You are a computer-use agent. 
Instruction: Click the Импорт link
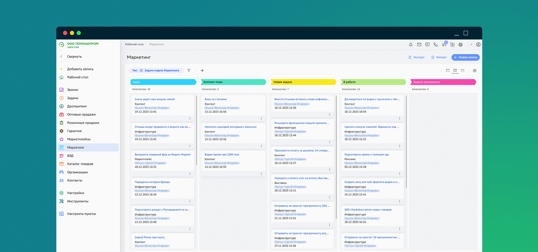click(439, 57)
